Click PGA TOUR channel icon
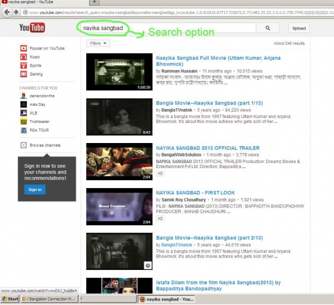Viewport: 334px width, 305px height. (23, 130)
